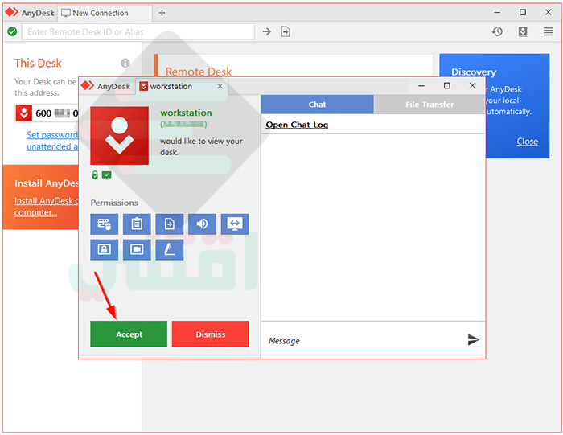
Task: Click the green connection status checkmark
Action: pos(12,31)
